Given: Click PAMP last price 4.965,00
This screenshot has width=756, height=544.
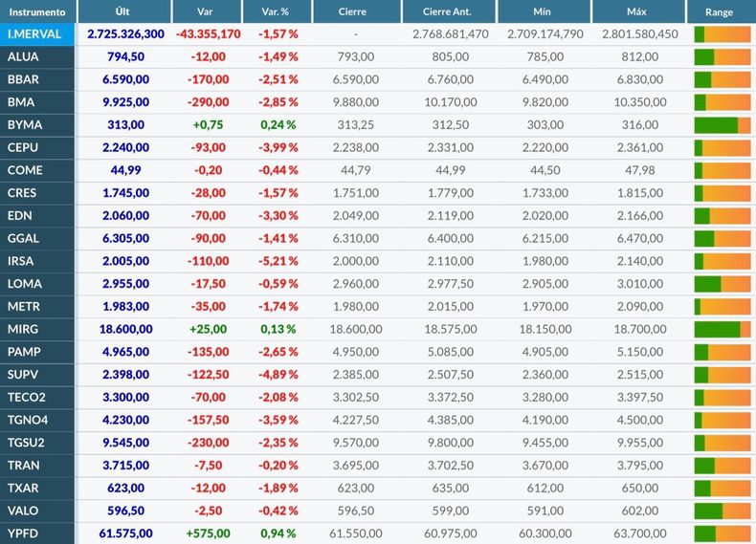Looking at the screenshot, I should pyautogui.click(x=125, y=352).
